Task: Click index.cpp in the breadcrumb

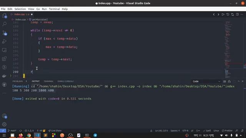Action: pyautogui.click(x=20, y=20)
